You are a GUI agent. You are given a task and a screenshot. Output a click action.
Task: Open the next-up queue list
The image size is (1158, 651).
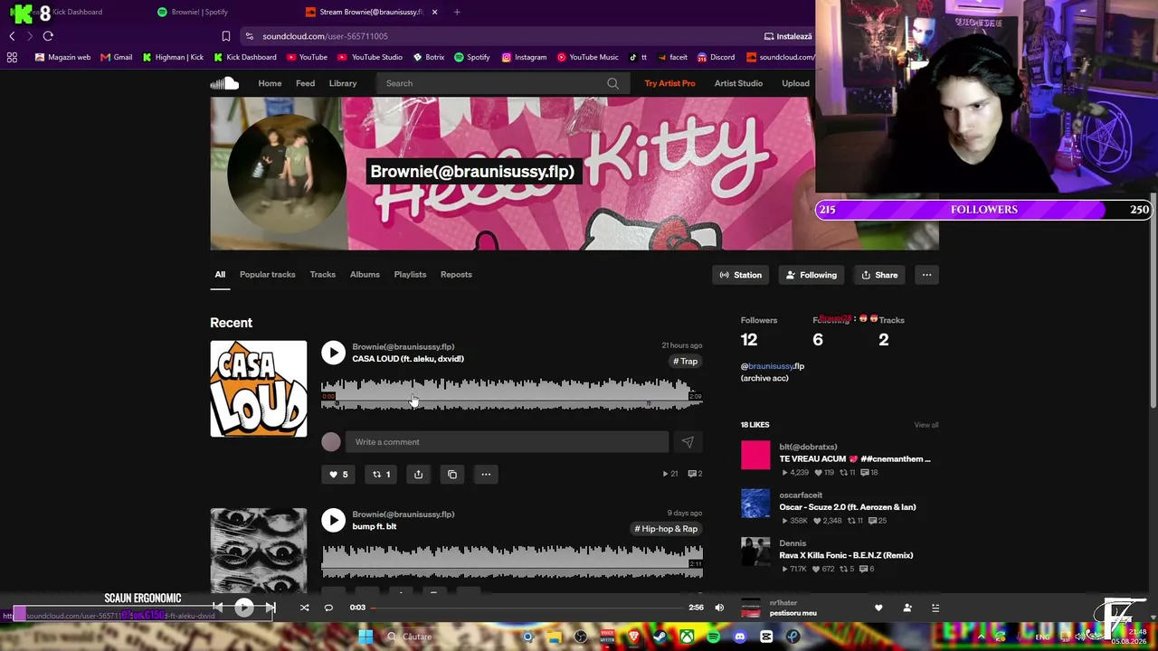pyautogui.click(x=935, y=608)
